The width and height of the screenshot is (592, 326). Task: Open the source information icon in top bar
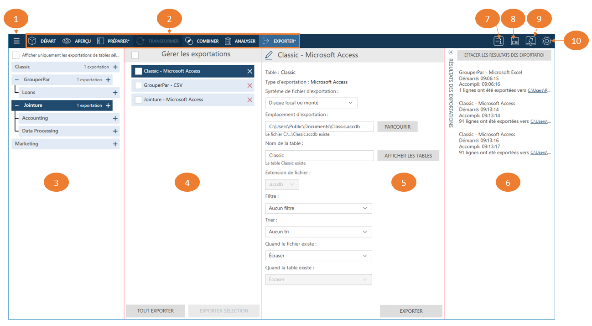pyautogui.click(x=499, y=41)
